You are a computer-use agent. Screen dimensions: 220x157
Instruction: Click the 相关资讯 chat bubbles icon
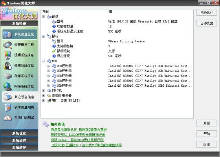[46, 124]
